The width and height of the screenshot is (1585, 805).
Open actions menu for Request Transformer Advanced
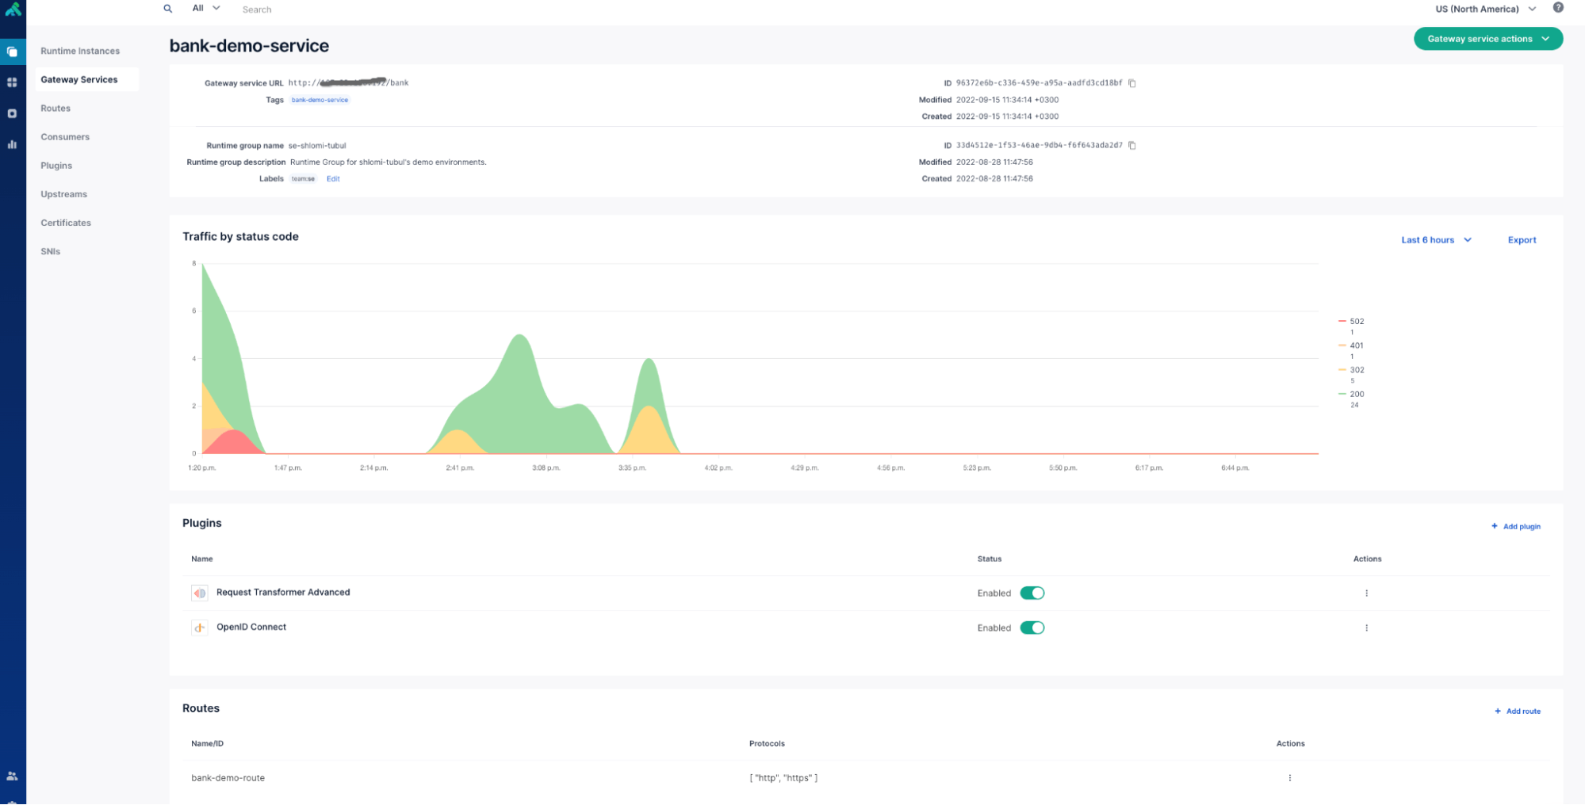point(1366,593)
